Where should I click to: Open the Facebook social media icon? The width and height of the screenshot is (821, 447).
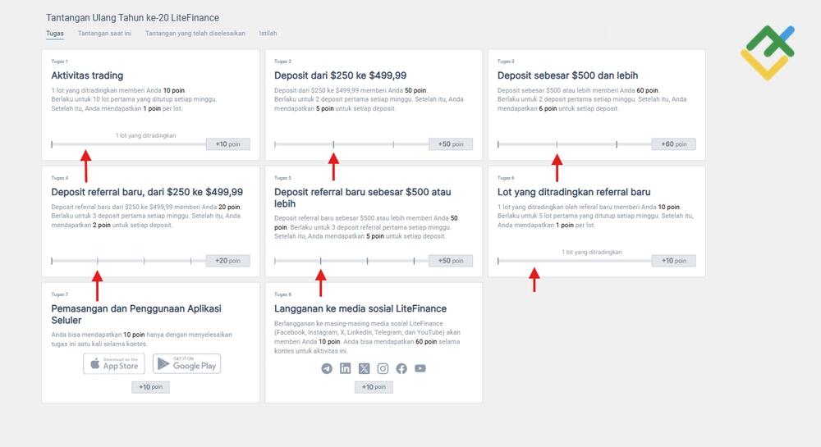click(x=401, y=368)
